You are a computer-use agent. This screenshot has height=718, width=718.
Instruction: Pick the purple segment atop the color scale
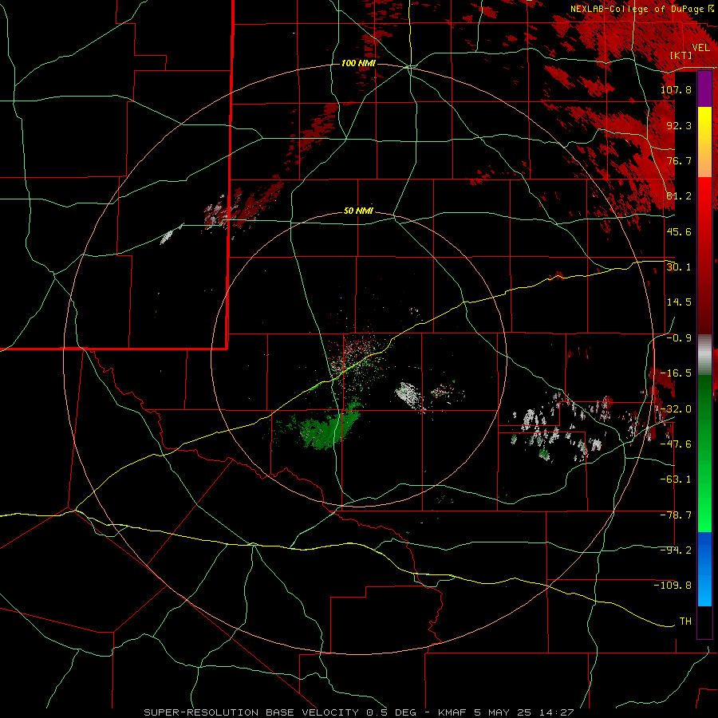click(x=704, y=89)
